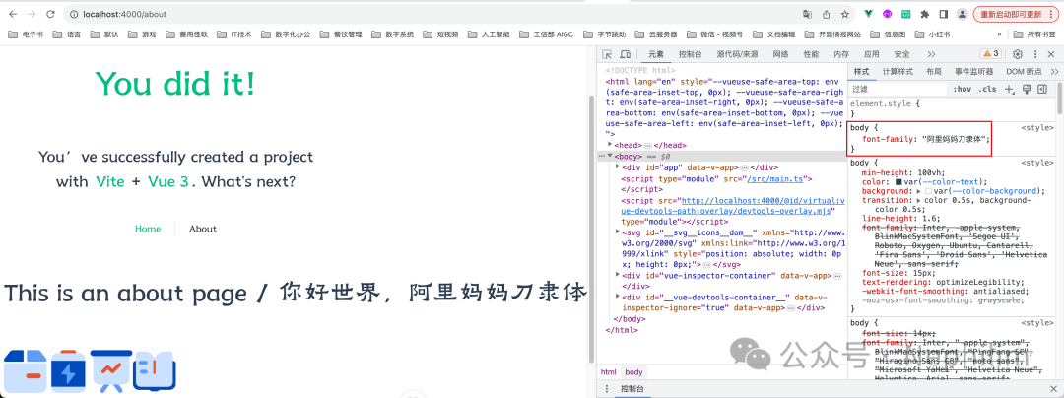Screen dimensions: 1064x398
Task: Open the Chrome profile avatar
Action: pos(963,14)
